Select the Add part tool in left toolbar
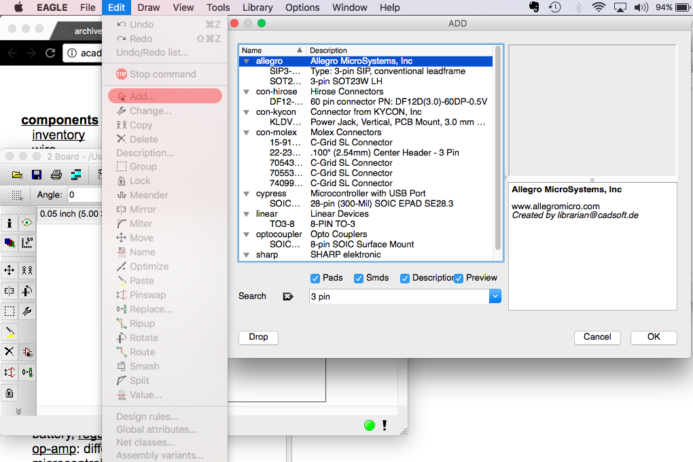 coord(27,352)
